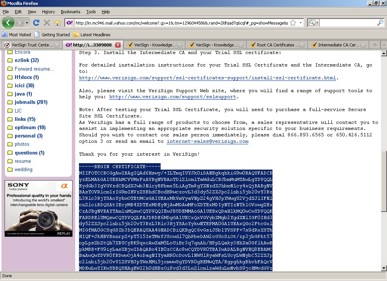Click the Forward navigation arrow
The height and width of the screenshot is (281, 387).
(x=19, y=23)
